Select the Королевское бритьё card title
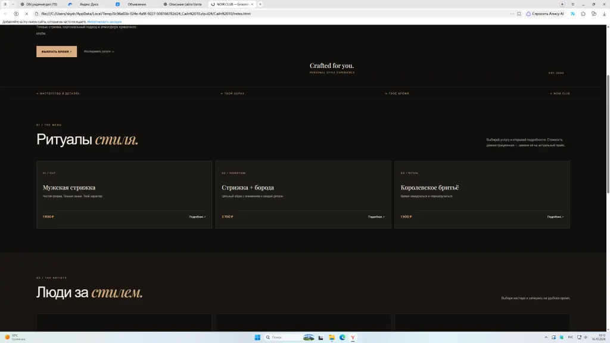Viewport: 610px width, 343px height. coord(430,188)
